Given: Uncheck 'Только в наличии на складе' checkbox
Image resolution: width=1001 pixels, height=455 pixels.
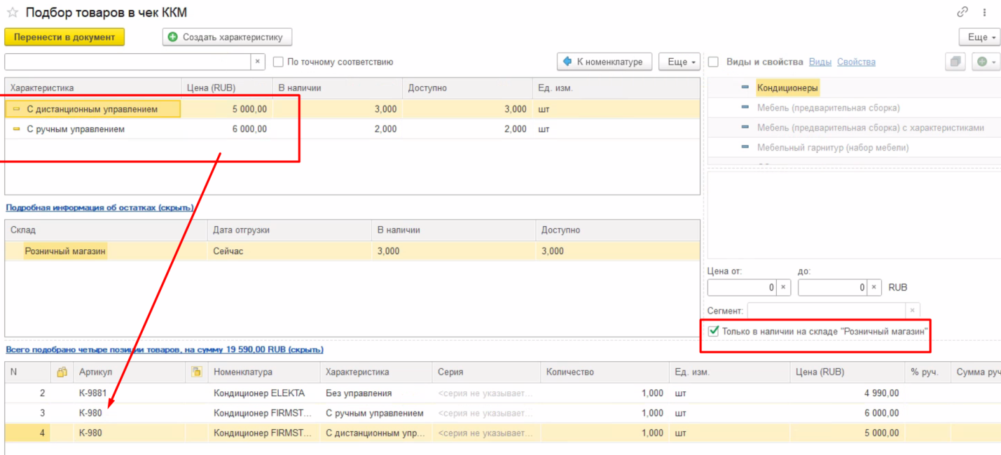Looking at the screenshot, I should [x=713, y=330].
